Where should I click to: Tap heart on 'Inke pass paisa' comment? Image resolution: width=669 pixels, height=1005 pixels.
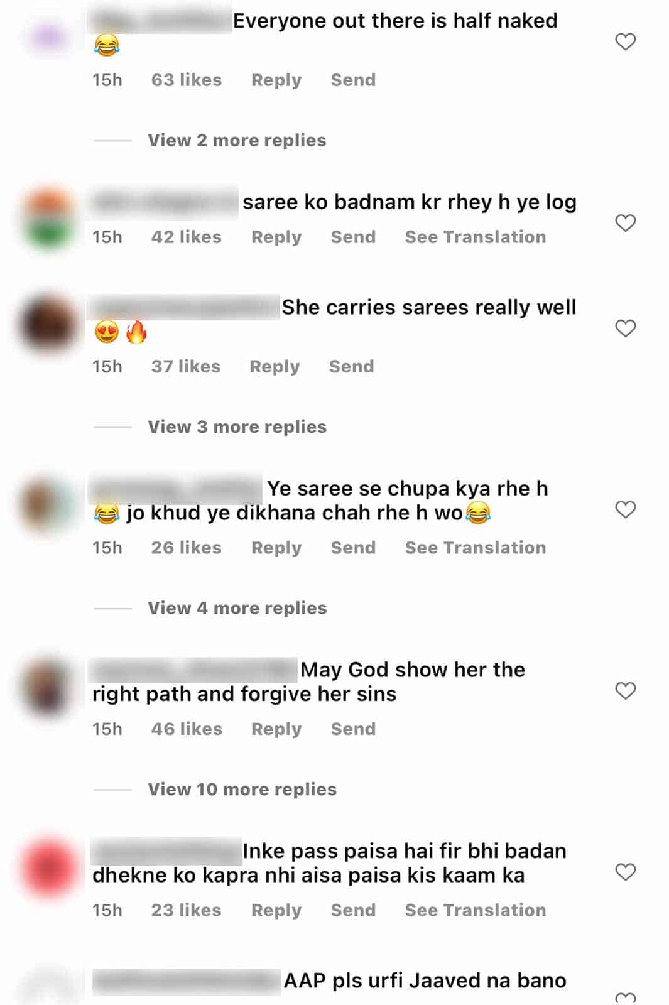click(625, 871)
